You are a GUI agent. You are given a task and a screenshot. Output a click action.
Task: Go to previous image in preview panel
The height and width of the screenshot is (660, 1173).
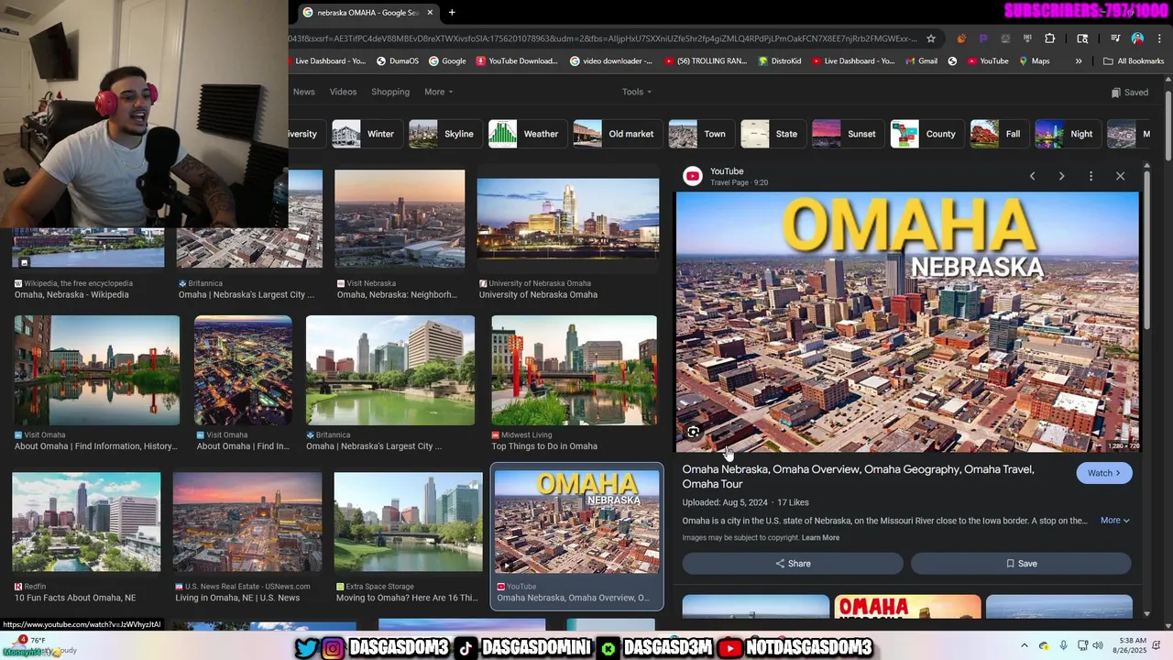click(x=1032, y=176)
